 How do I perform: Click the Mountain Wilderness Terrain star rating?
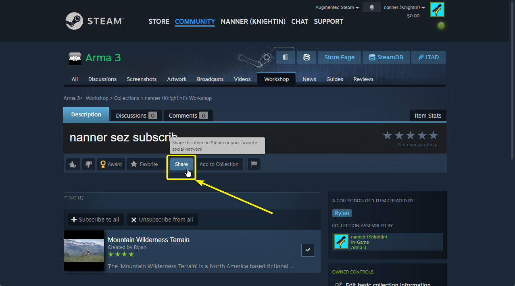(121, 255)
